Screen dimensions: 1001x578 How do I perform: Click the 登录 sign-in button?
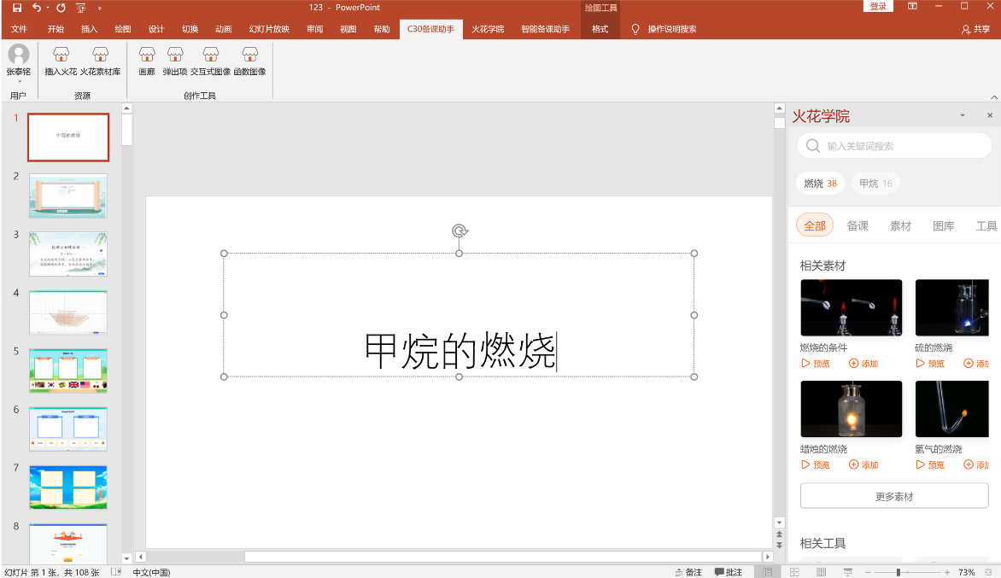click(x=878, y=6)
